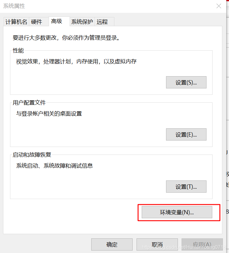Click the 应用(A) button
Screen dimensions: 229x253
pos(202,244)
